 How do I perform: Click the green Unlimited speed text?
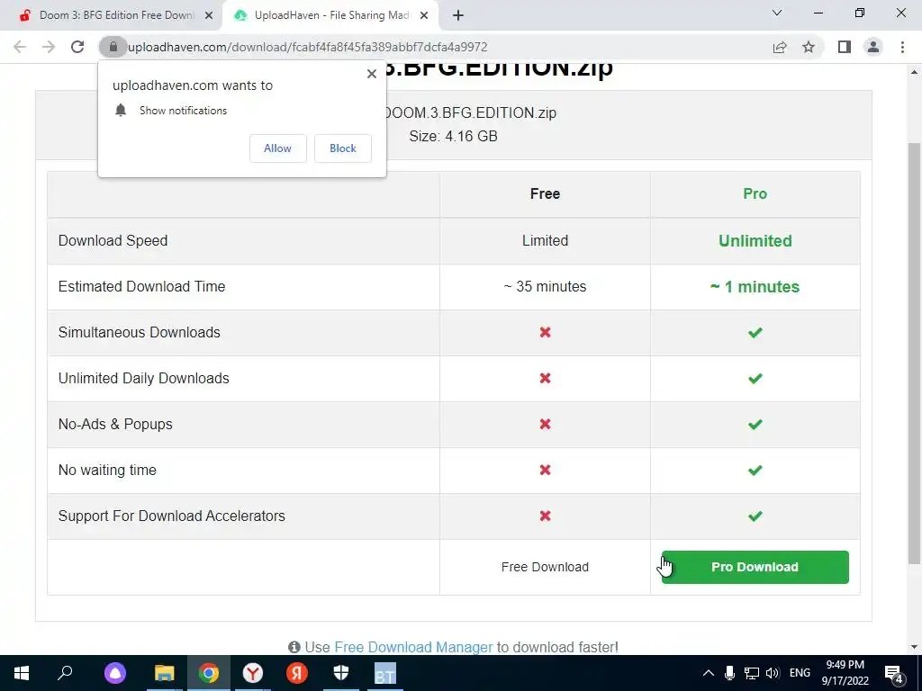[755, 241]
